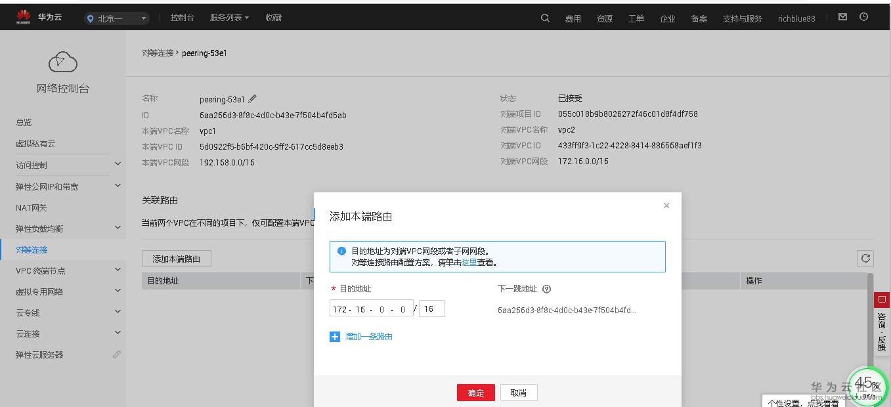Click the edit pencil next to peering-53e1
Viewport: 891px width, 407px height.
pyautogui.click(x=251, y=98)
